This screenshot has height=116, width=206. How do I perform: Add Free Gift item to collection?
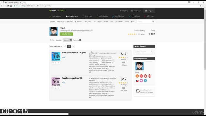pyautogui.click(x=56, y=88)
